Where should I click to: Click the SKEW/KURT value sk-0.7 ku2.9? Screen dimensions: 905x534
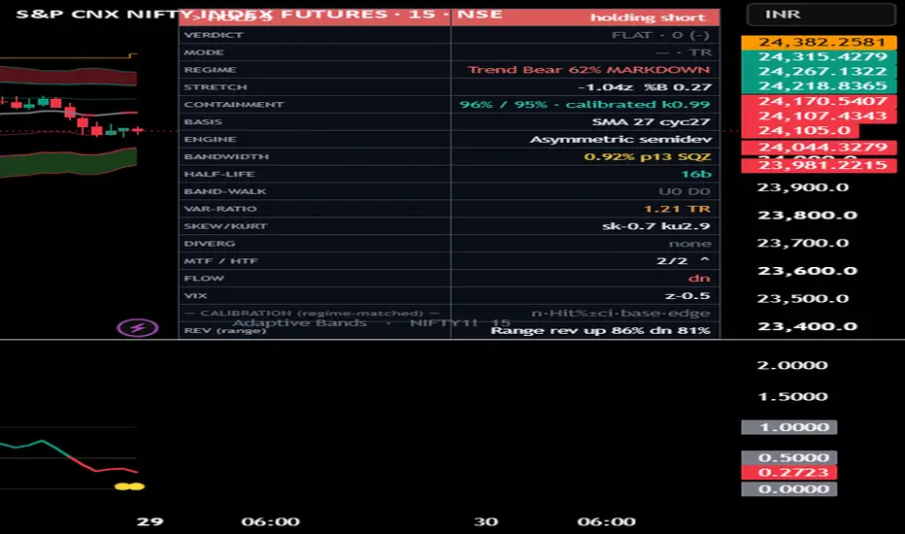655,225
